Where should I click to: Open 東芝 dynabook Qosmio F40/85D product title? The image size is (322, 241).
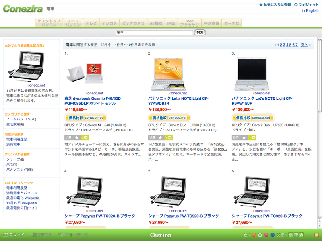(93, 101)
